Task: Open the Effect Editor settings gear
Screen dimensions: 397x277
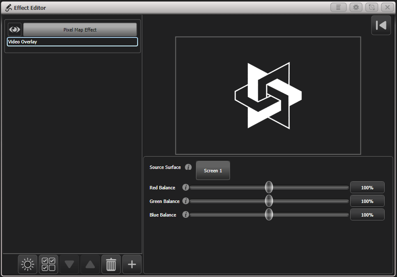Action: (x=356, y=7)
